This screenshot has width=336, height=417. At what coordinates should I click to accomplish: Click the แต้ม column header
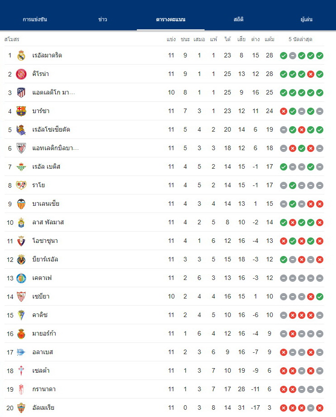click(269, 39)
